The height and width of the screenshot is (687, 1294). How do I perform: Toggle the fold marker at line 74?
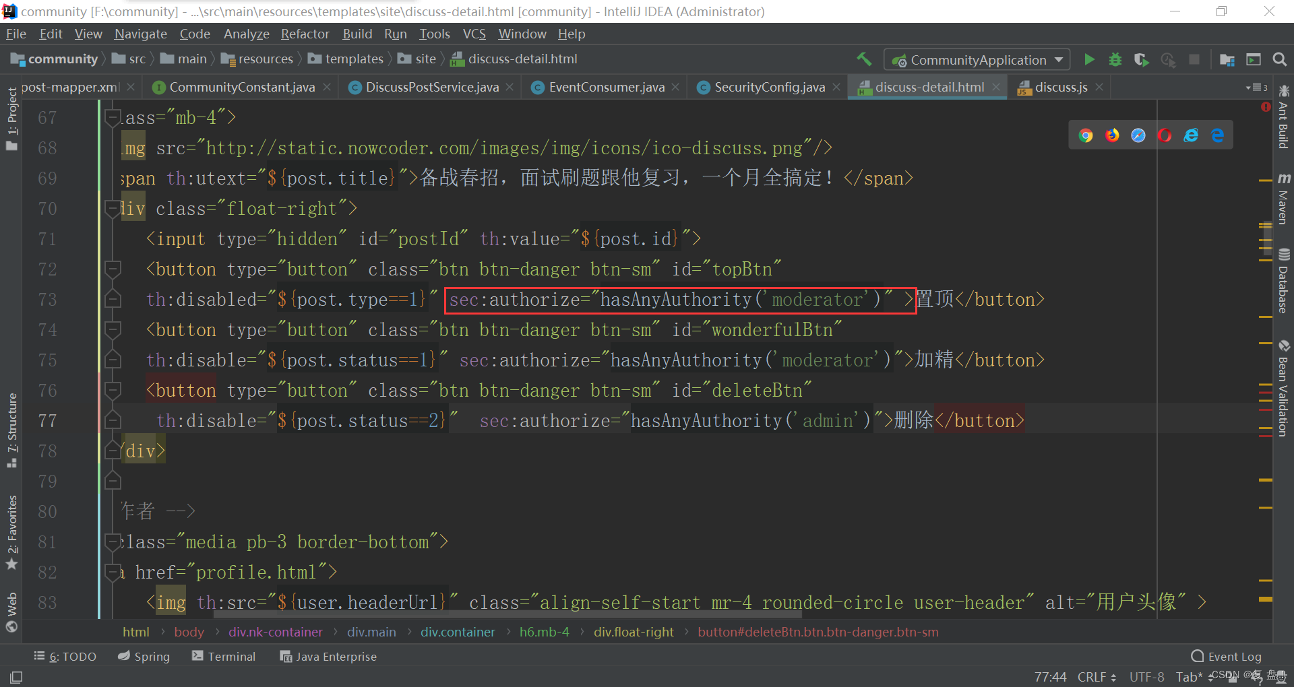(x=113, y=330)
